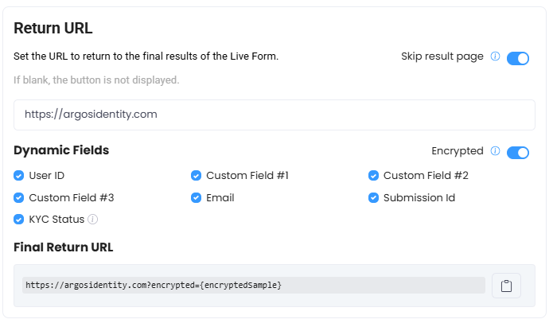Click the final return URL code text
Viewport: 553px width, 323px height.
(154, 285)
